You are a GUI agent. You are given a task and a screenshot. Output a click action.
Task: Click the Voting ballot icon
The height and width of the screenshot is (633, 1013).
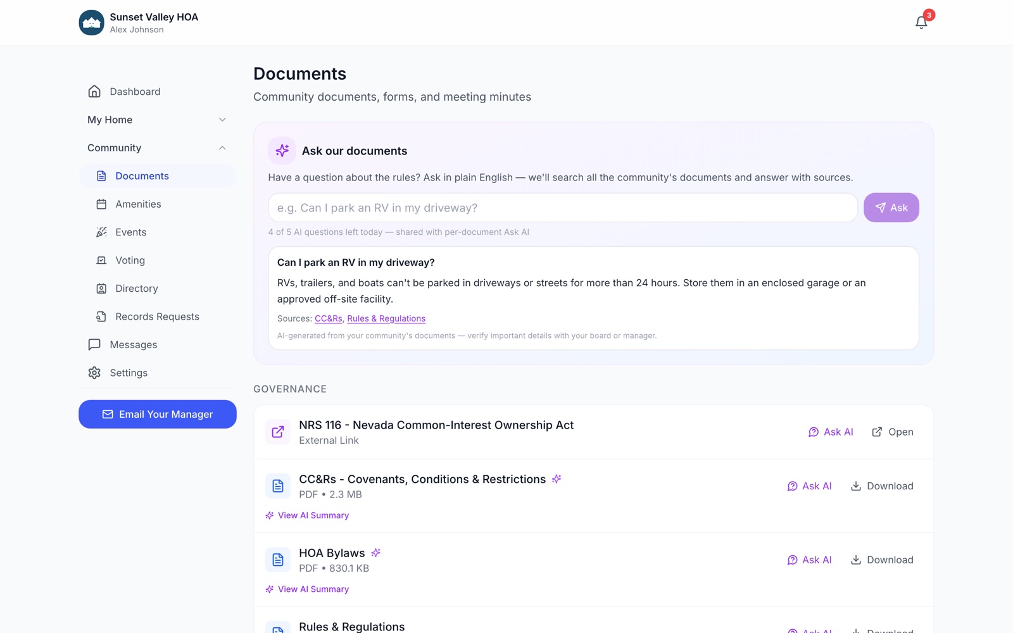(x=101, y=260)
